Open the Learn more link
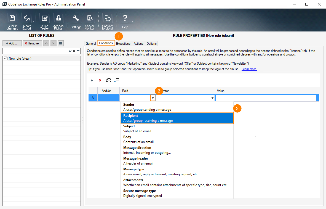The width and height of the screenshot is (326, 209). tap(249, 69)
